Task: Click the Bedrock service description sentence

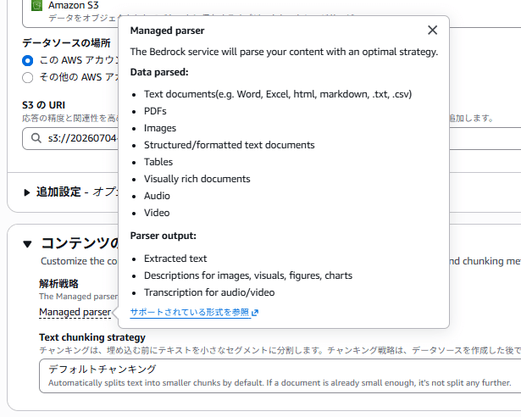Action: (x=284, y=52)
